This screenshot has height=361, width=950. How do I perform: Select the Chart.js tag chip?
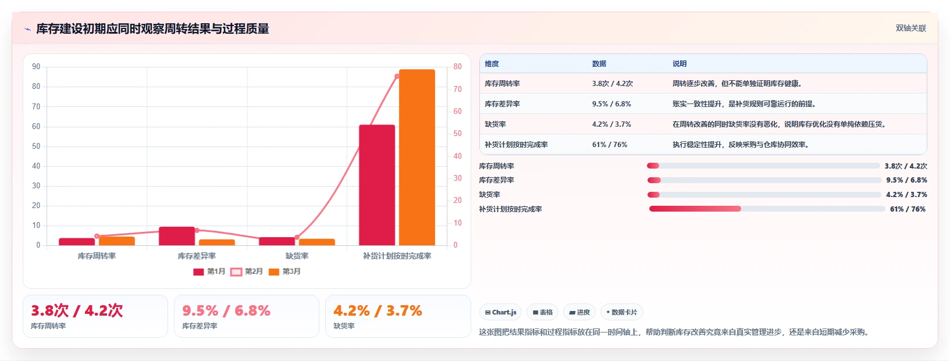[x=501, y=312]
